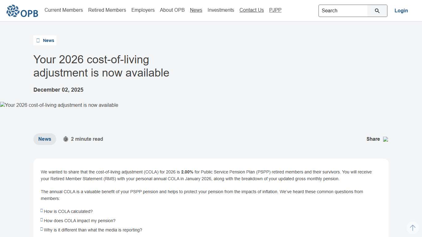Select the News navigation item
The height and width of the screenshot is (237, 422).
click(196, 10)
